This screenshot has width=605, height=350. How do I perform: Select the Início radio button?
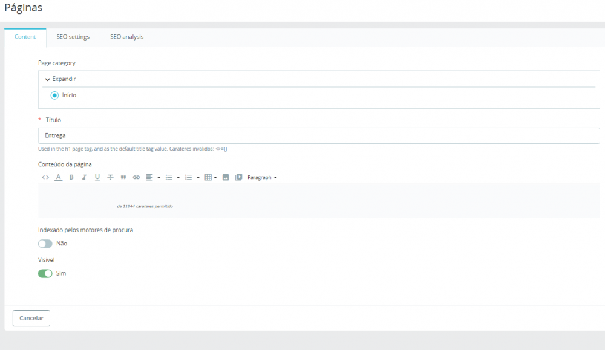click(x=54, y=95)
